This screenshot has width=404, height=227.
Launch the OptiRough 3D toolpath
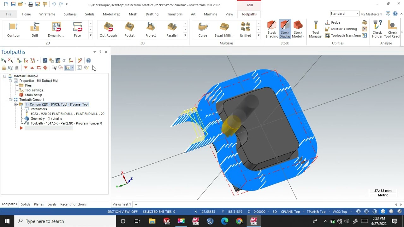[x=108, y=30]
